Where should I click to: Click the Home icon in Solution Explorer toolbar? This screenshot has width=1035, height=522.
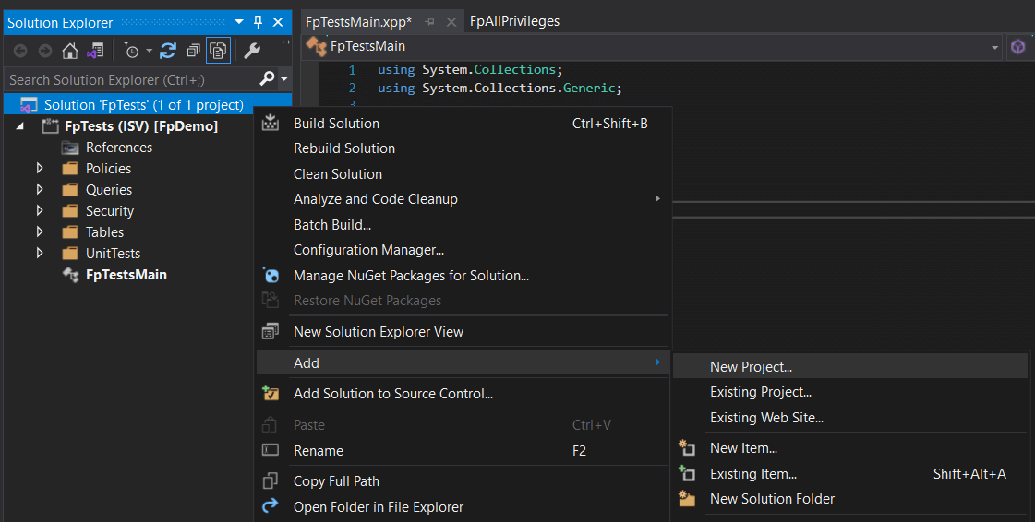(x=70, y=51)
